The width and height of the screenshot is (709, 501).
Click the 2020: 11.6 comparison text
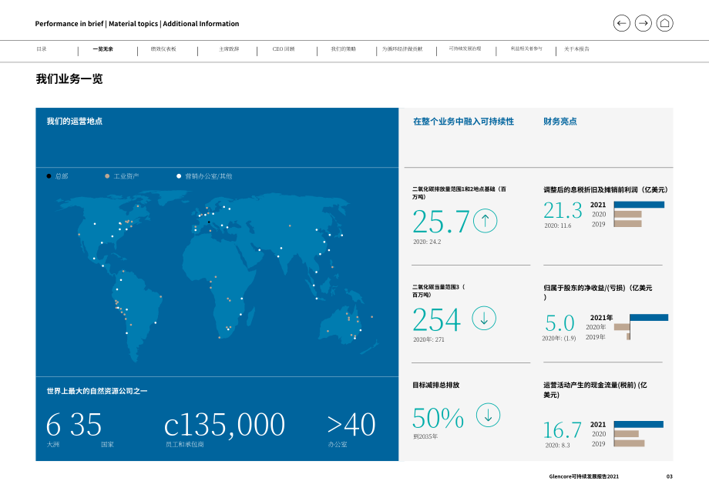tap(557, 225)
